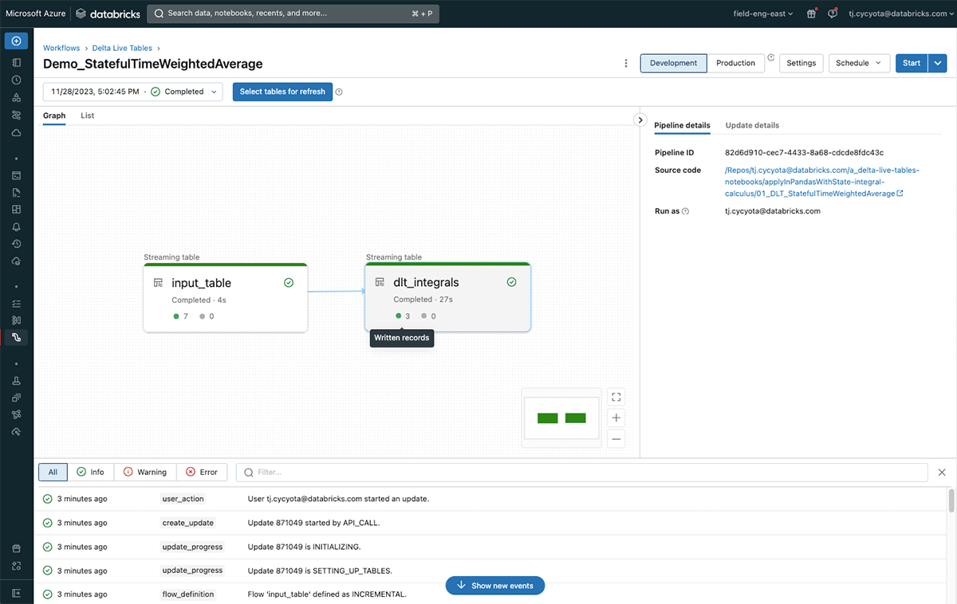Click the New (plus) sidebar icon
Viewport: 957px width, 604px height.
coord(16,41)
